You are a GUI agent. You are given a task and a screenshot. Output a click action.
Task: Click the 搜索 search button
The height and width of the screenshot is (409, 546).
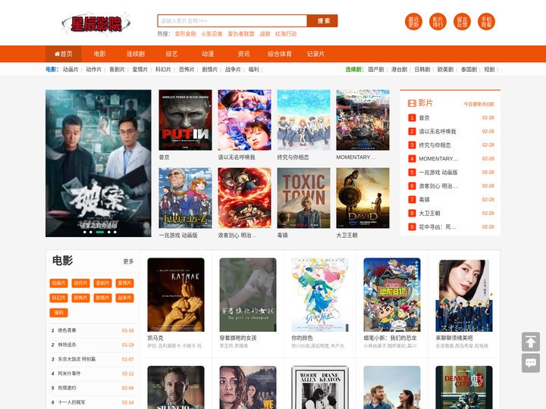[x=323, y=21]
